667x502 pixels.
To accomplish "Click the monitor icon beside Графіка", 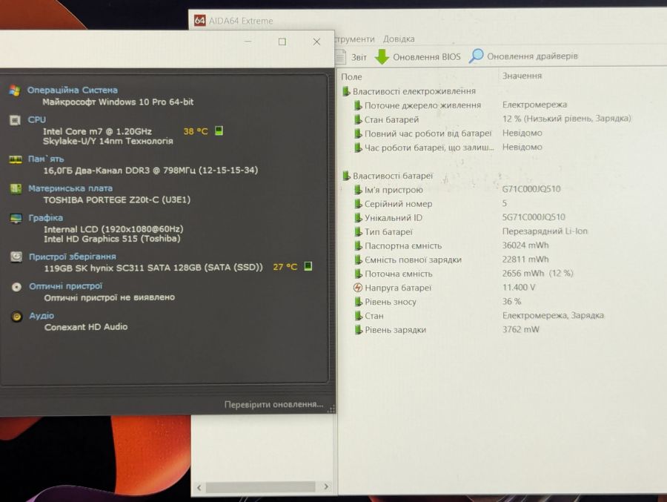I will tap(16, 219).
